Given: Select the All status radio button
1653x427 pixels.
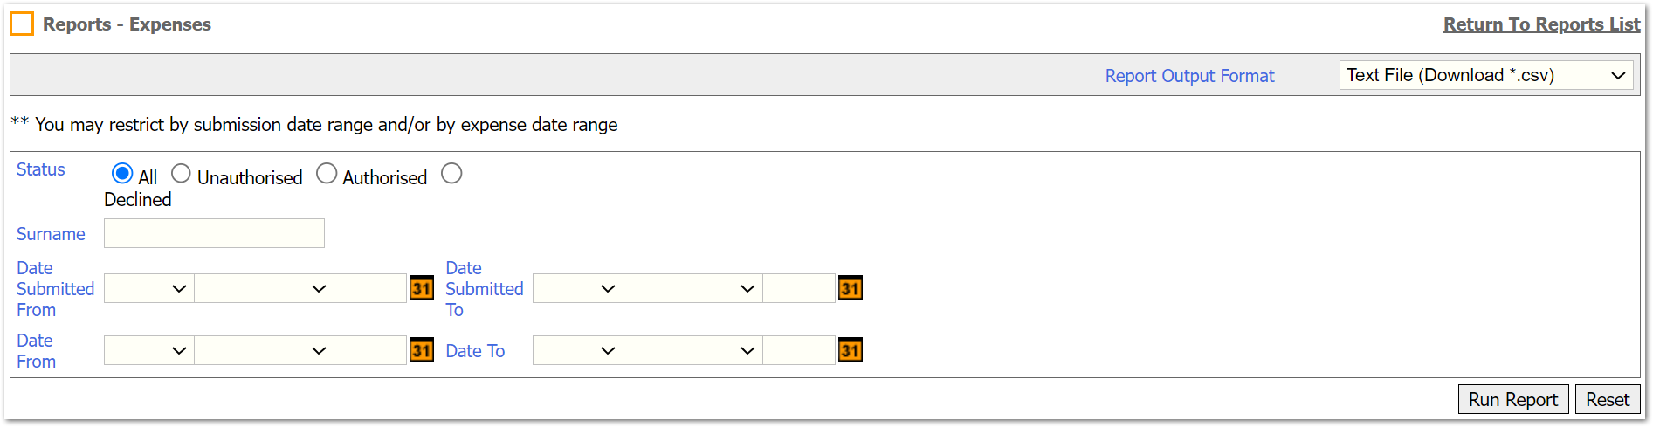Looking at the screenshot, I should (x=122, y=174).
